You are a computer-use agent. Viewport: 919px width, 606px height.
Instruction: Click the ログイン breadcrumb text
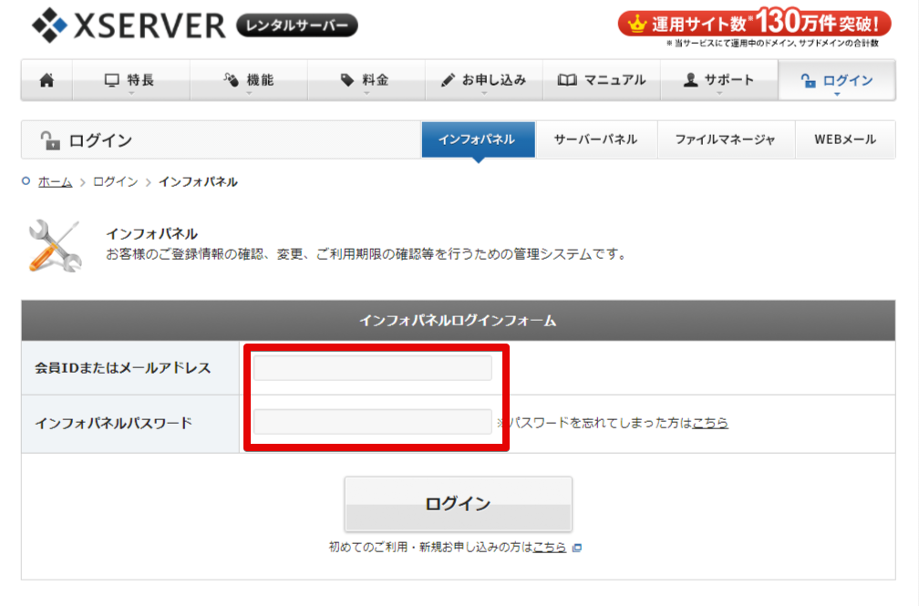tap(116, 182)
